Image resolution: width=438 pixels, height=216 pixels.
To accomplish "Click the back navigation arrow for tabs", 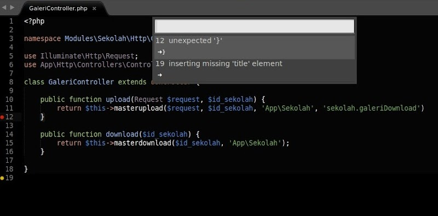I will (x=4, y=7).
